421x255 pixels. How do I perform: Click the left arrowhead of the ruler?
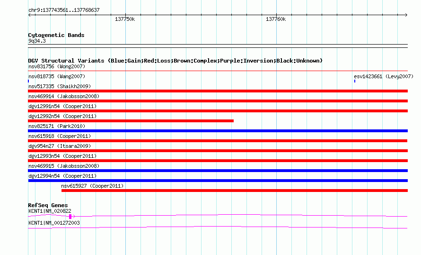click(29, 15)
